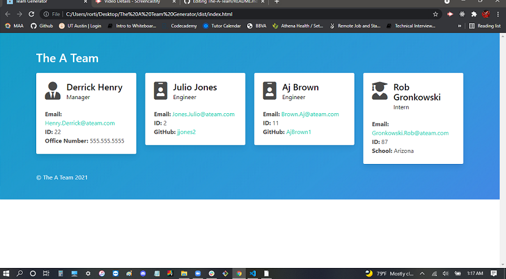Viewport: 506px width, 279px height.
Task: Click the Jones.Julio@ateam.com email link
Action: [x=203, y=114]
